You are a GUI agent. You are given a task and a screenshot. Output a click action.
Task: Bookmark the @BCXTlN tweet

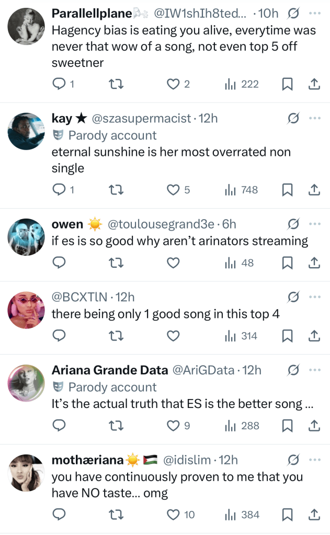click(287, 336)
